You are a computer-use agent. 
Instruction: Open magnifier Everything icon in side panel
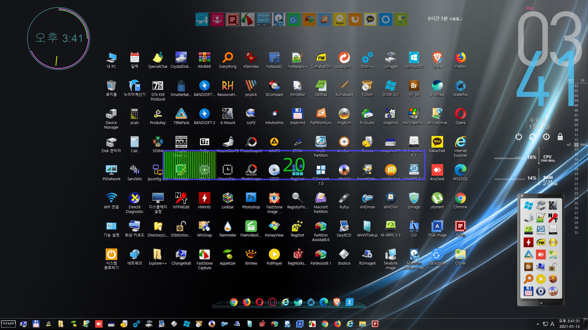coord(528,279)
